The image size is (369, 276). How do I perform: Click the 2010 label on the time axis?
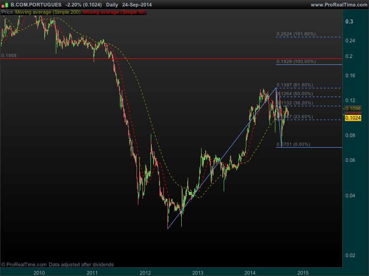tap(39, 273)
